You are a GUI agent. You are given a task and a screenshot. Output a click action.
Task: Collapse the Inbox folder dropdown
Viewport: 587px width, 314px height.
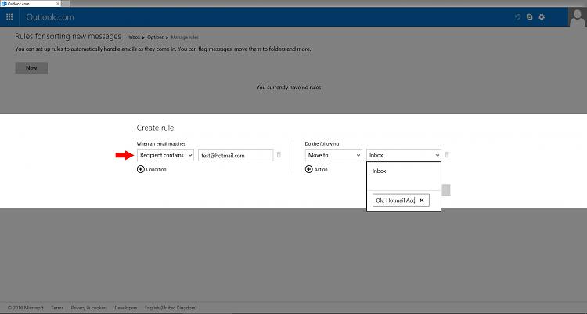(x=404, y=155)
